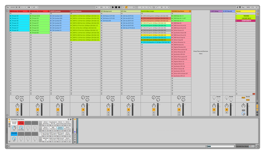
Task: Select the A SFX Delay return header
Action: (x=216, y=11)
